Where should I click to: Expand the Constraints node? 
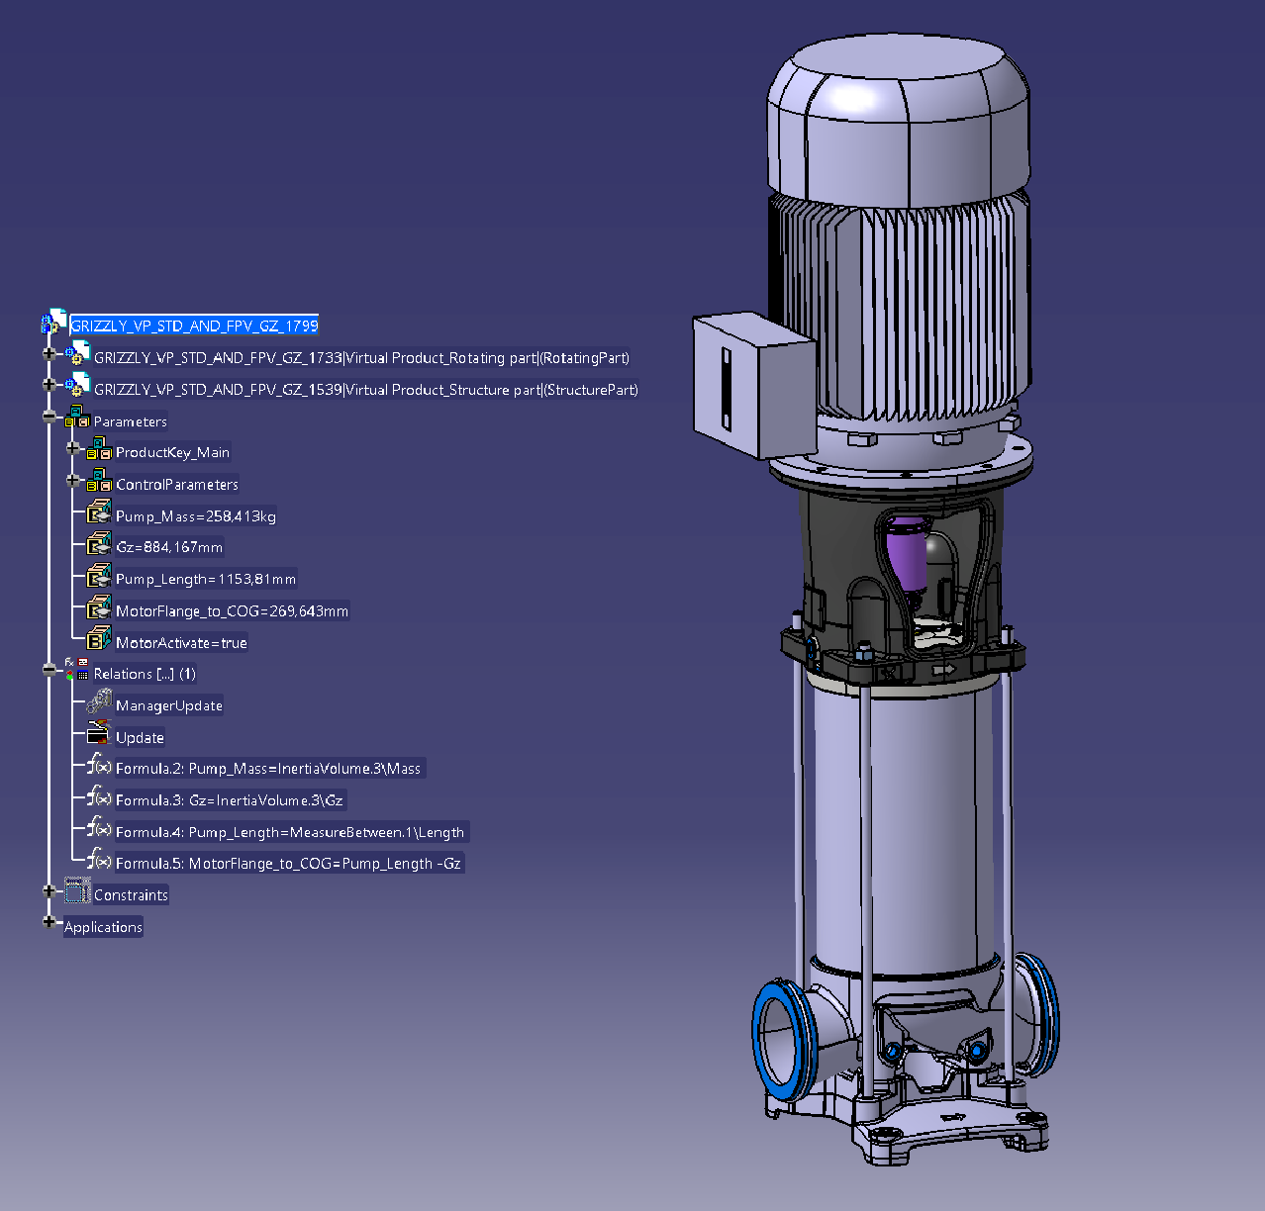click(49, 890)
